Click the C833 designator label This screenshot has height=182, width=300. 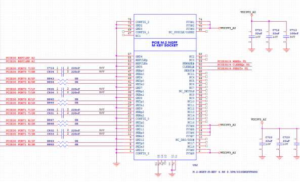(x=50, y=134)
